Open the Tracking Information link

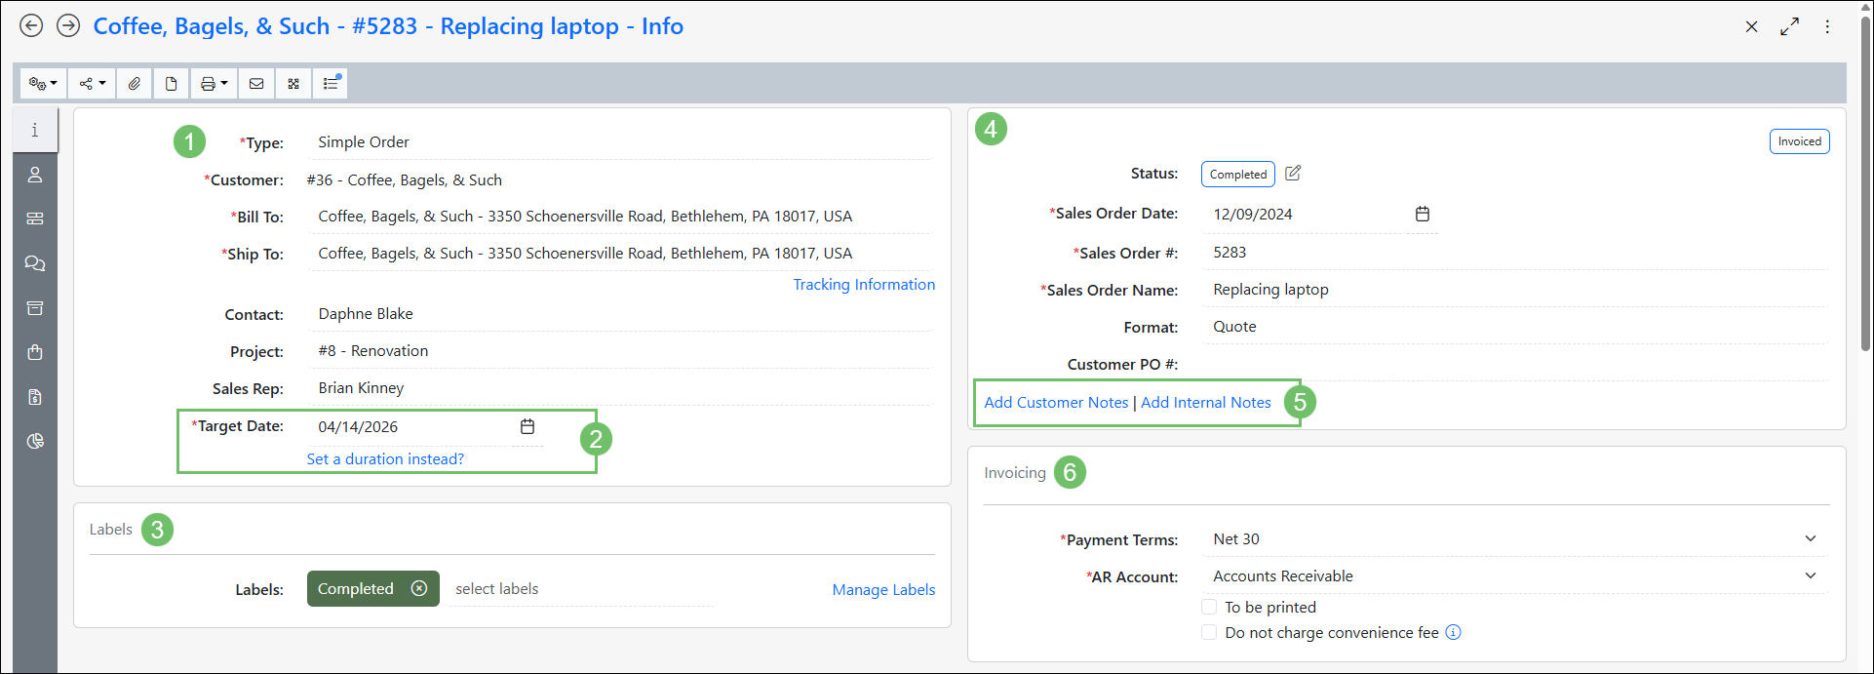864,285
